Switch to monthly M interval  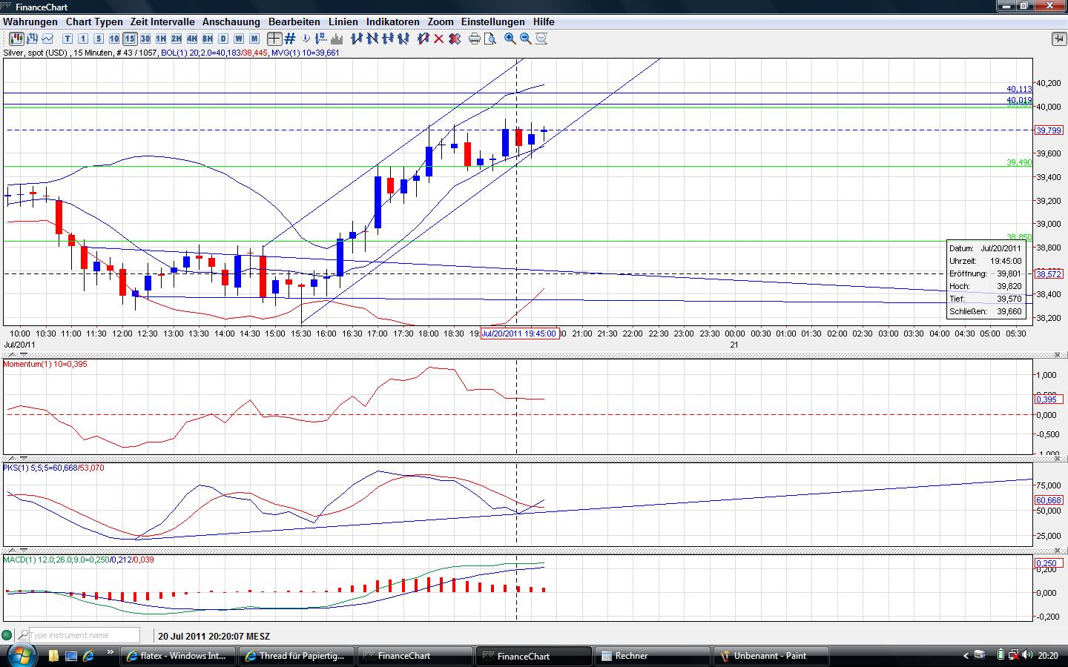coord(254,39)
